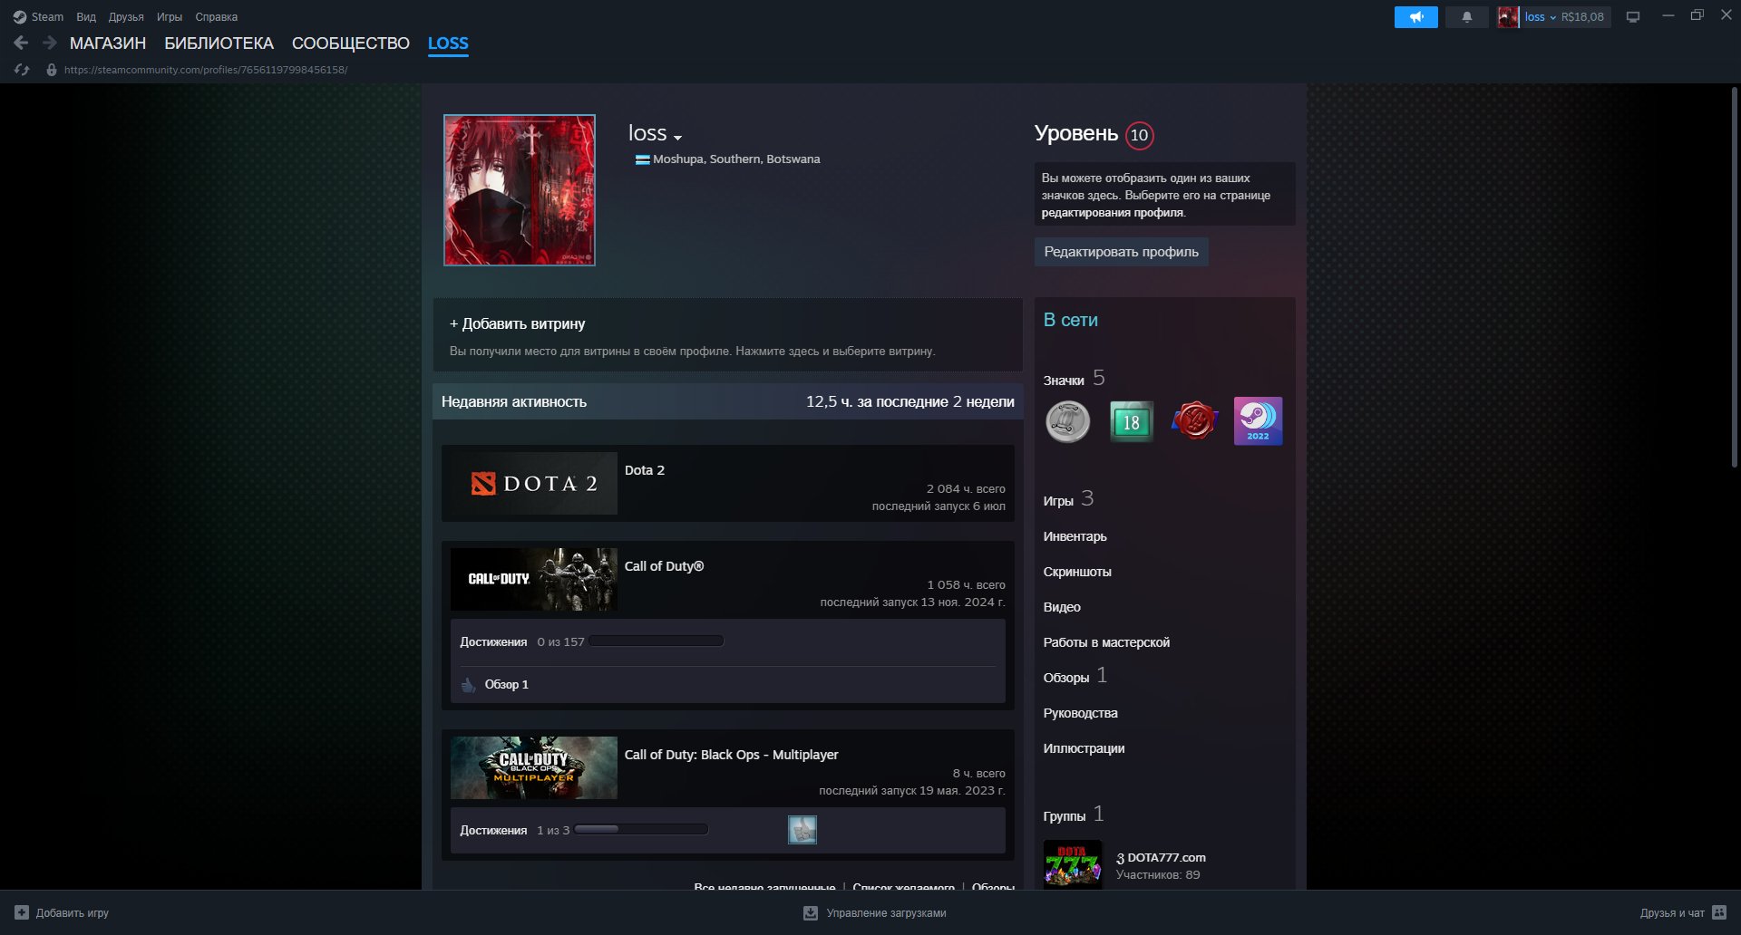Open the Black Ops achievement icon
This screenshot has width=1741, height=935.
[802, 830]
